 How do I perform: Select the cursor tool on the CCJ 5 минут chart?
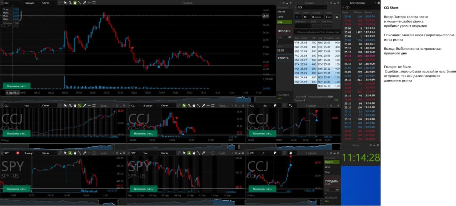(184, 105)
